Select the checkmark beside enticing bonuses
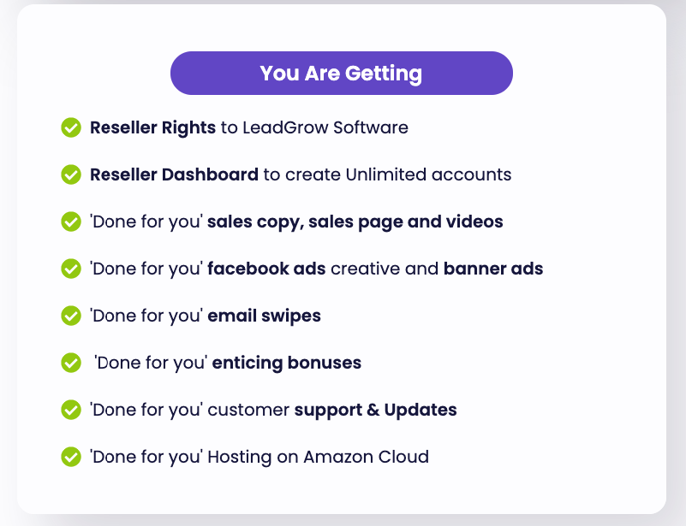The height and width of the screenshot is (526, 686). pyautogui.click(x=71, y=363)
